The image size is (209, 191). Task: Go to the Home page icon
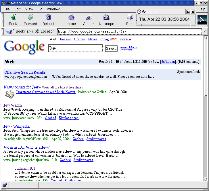tap(71, 17)
